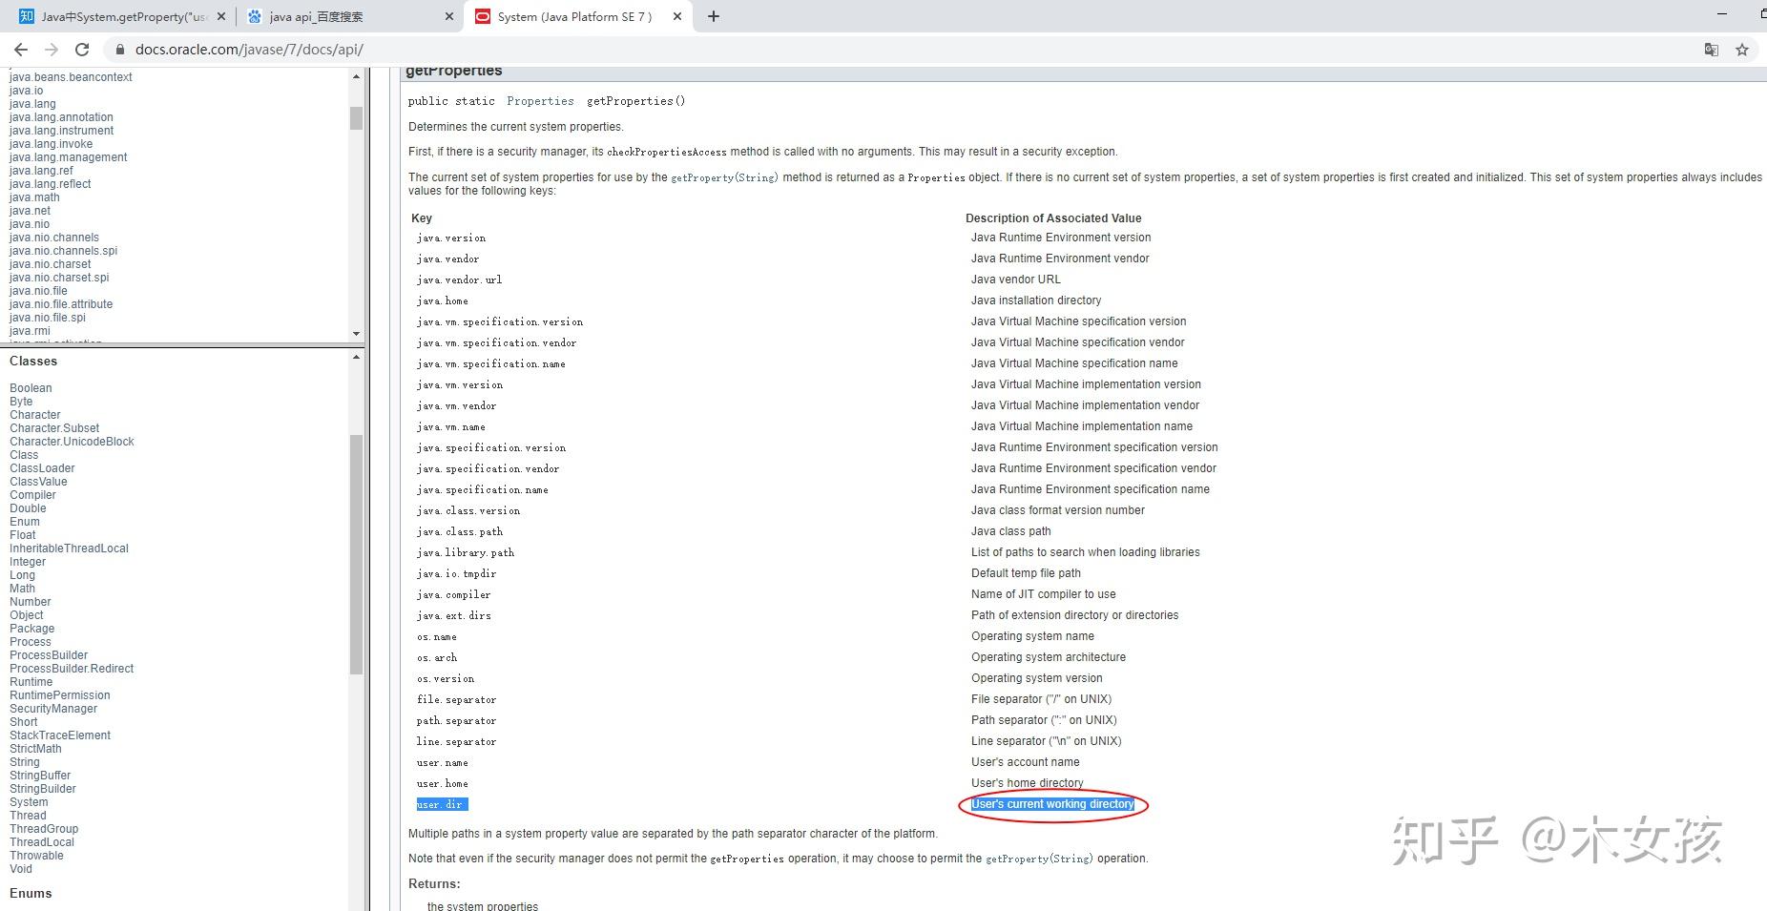The height and width of the screenshot is (911, 1767).
Task: Click the forward navigation arrow
Action: click(x=50, y=49)
